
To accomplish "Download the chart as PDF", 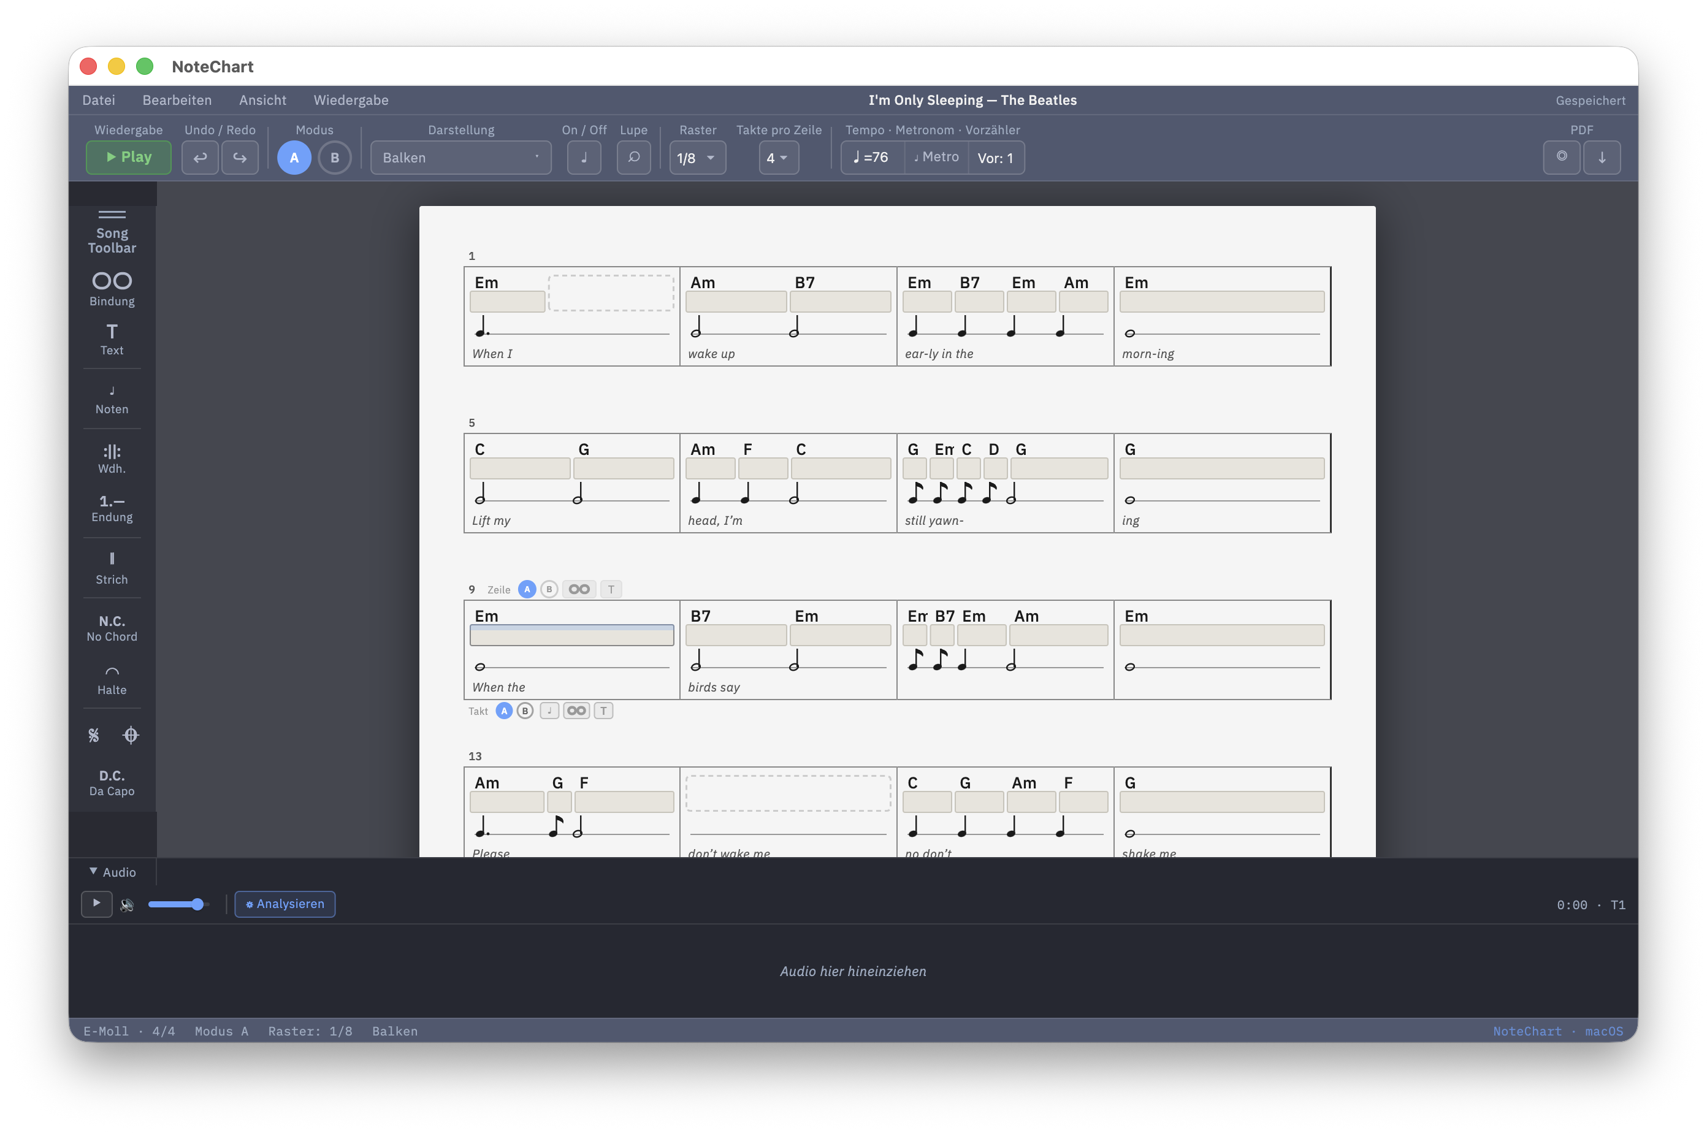I will pyautogui.click(x=1602, y=158).
